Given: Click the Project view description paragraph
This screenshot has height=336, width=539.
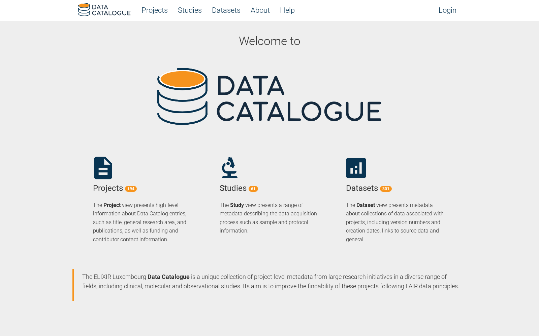Looking at the screenshot, I should coord(140,222).
